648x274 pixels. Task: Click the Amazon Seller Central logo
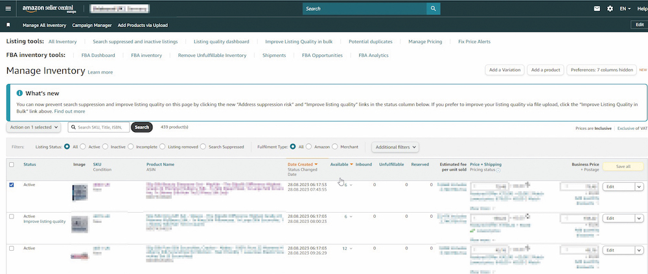[49, 8]
